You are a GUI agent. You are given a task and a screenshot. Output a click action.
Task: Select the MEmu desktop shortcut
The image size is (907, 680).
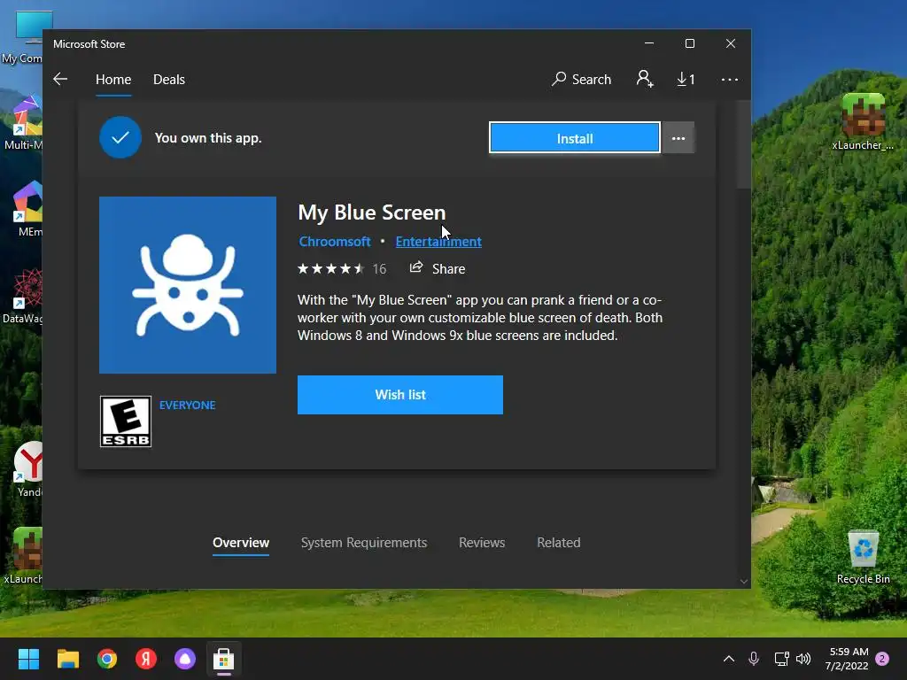tap(27, 209)
